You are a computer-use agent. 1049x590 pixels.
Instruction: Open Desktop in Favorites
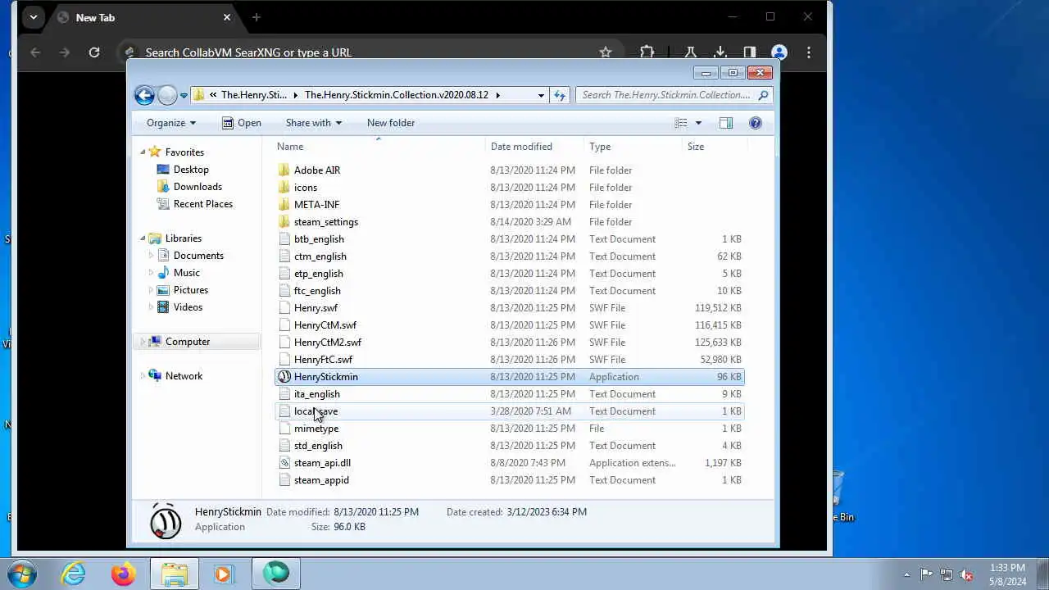191,170
